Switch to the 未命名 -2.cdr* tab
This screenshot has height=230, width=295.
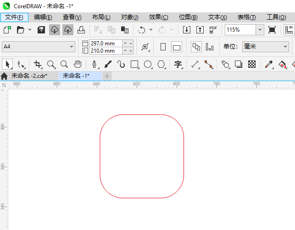coord(29,76)
